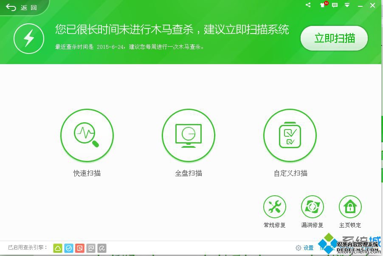The width and height of the screenshot is (383, 256).
Task: Minimize the 360 scan window
Action: [x=360, y=6]
